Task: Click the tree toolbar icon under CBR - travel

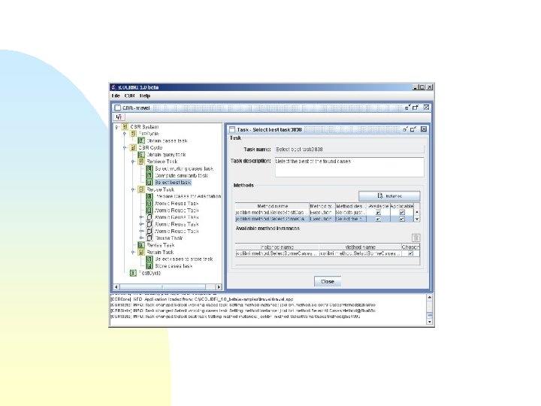Action: (x=119, y=117)
